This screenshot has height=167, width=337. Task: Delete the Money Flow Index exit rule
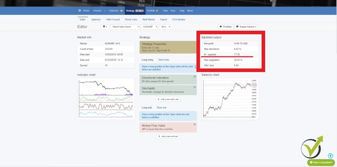[194, 124]
